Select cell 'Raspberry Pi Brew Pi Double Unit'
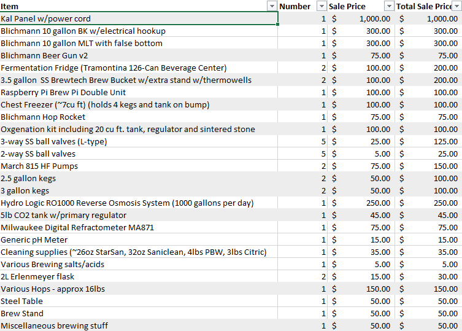The width and height of the screenshot is (462, 331). coord(139,92)
